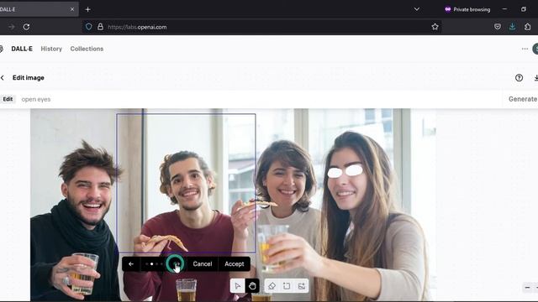Open the three-dots menu in DALL-E header
The image size is (538, 302).
(525, 49)
